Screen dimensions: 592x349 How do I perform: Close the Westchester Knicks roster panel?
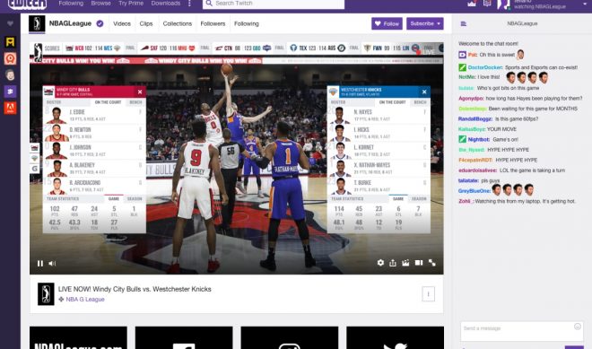[424, 92]
